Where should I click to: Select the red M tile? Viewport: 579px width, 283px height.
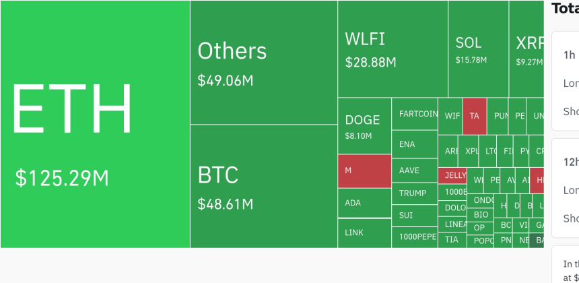pos(364,171)
